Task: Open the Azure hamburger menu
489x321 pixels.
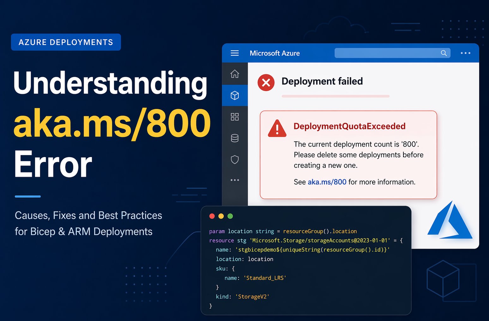Action: (235, 53)
